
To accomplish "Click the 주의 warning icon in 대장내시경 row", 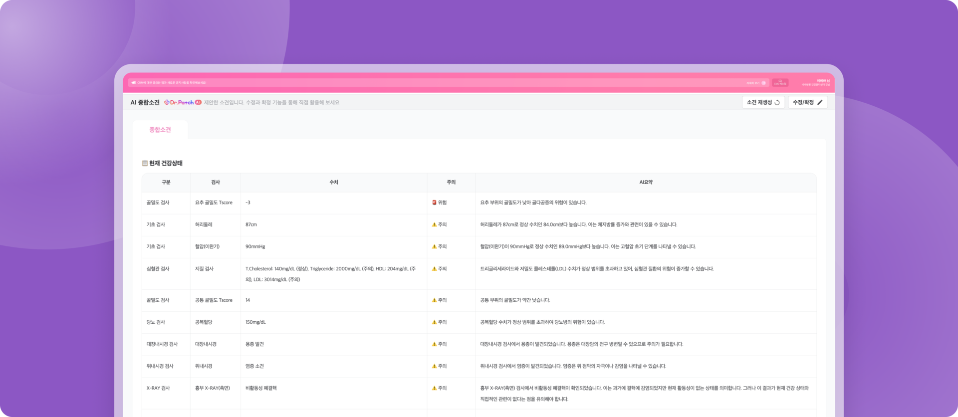I will point(434,344).
